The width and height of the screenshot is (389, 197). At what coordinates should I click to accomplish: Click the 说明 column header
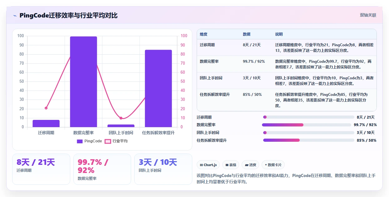point(279,34)
